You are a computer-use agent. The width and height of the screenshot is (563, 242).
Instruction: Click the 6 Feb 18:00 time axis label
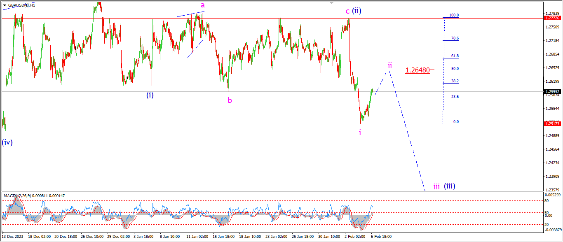[x=380, y=237]
